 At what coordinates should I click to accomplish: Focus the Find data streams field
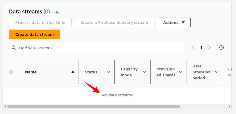(96, 47)
